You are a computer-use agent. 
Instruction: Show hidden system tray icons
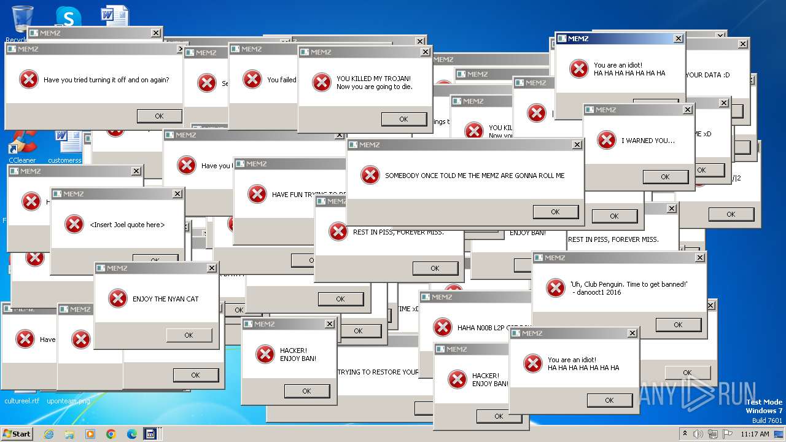click(685, 434)
